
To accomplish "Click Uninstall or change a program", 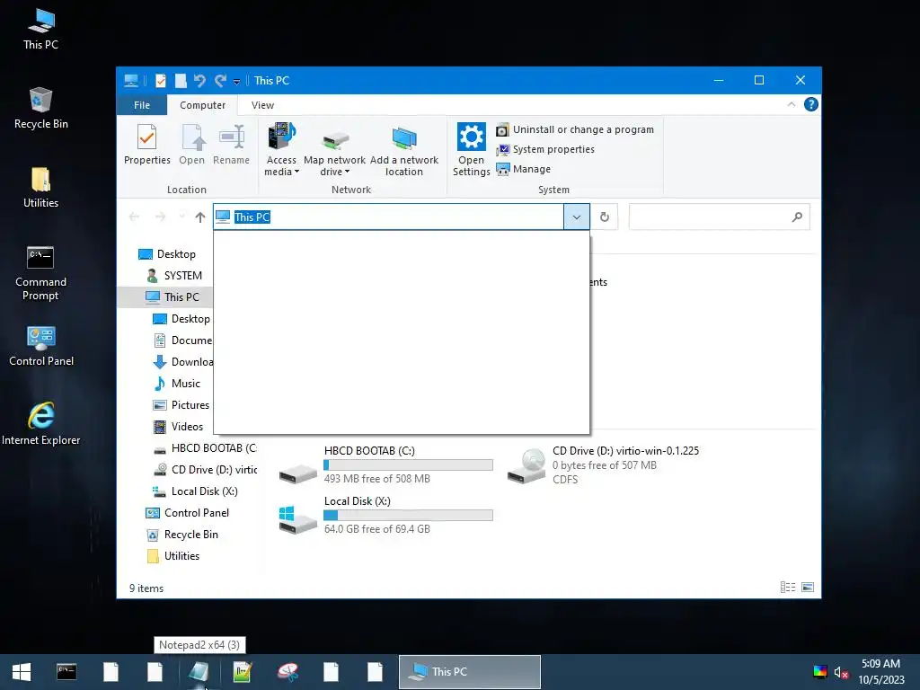I will (575, 129).
